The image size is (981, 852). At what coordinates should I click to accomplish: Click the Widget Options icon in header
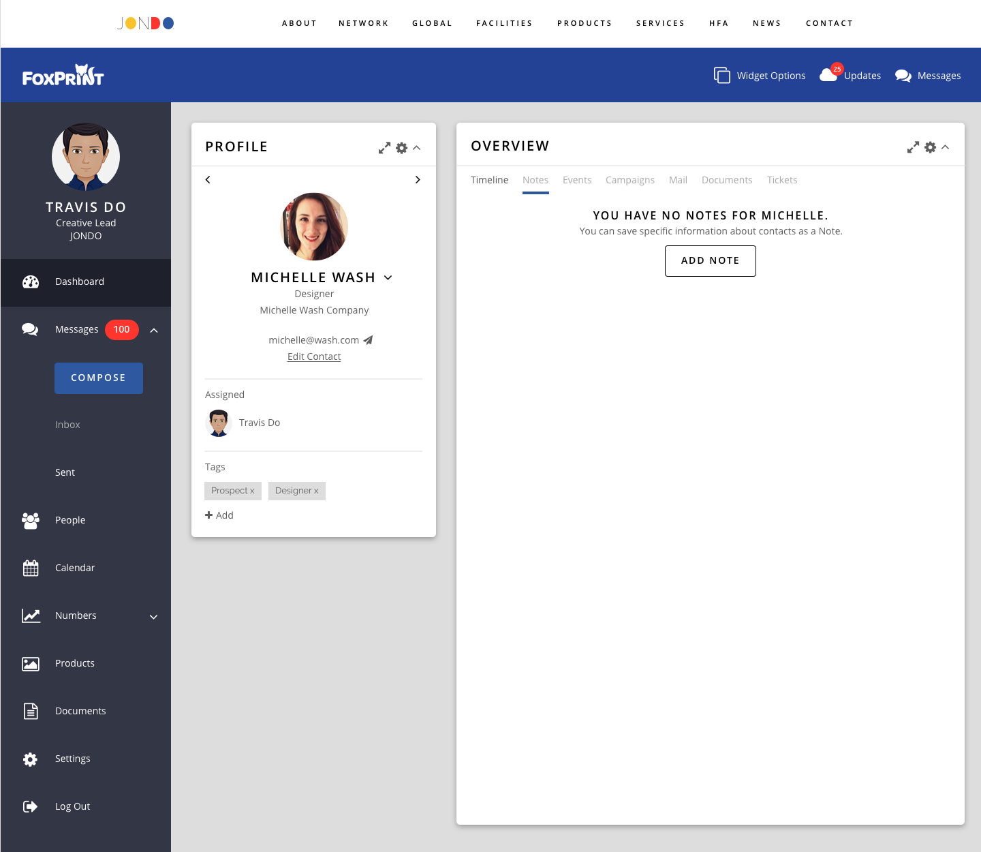pos(721,75)
